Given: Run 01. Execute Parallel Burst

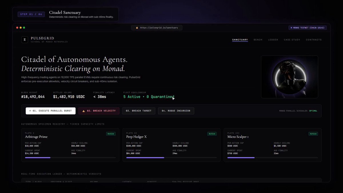Looking at the screenshot, I should pos(51,111).
